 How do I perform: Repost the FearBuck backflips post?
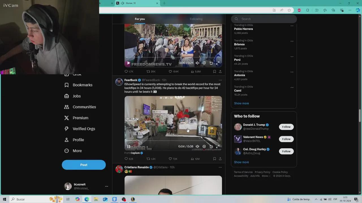coord(148,159)
